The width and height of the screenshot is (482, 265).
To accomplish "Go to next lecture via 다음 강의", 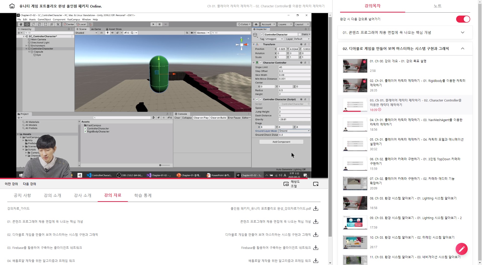I will pos(29,184).
